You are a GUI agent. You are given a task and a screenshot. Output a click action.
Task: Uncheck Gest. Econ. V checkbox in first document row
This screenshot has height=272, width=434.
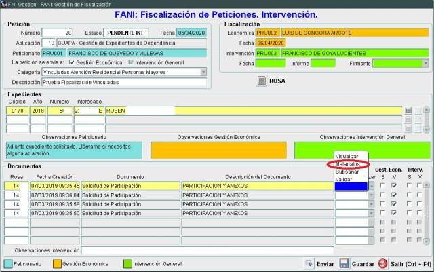[393, 185]
